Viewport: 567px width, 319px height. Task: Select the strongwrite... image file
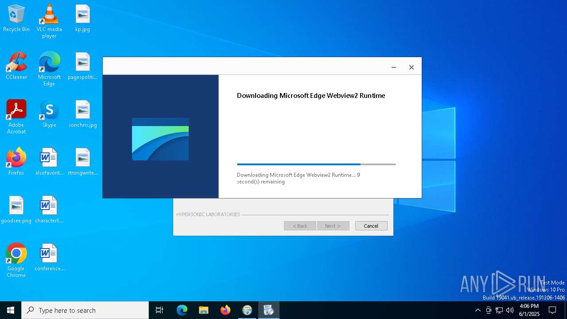(82, 162)
